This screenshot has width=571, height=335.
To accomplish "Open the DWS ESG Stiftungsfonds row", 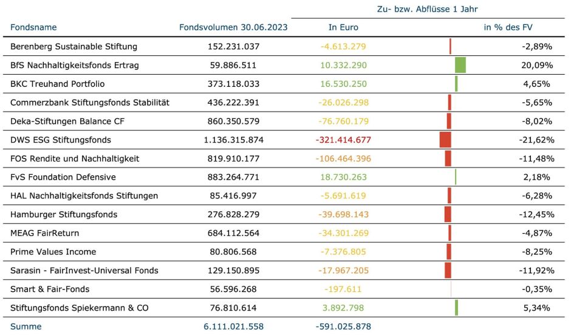I will (x=61, y=140).
